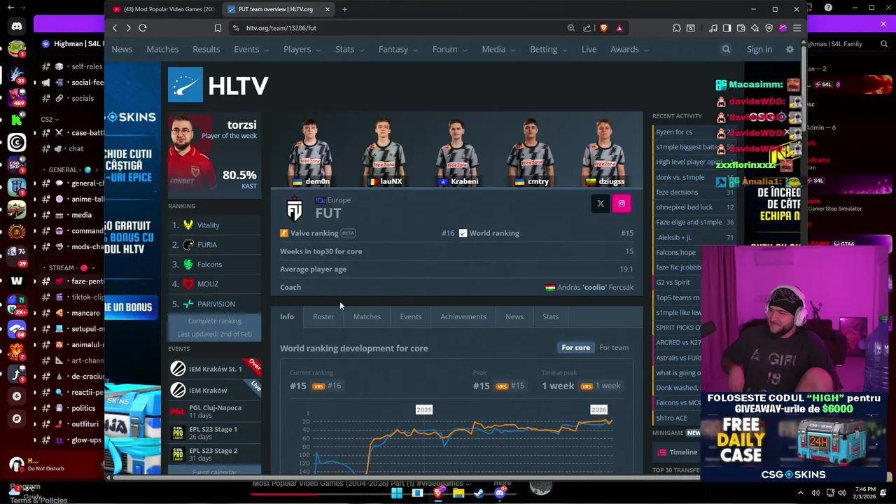Viewport: 896px width, 504px height.
Task: Open Discord from the taskbar
Action: point(500,493)
